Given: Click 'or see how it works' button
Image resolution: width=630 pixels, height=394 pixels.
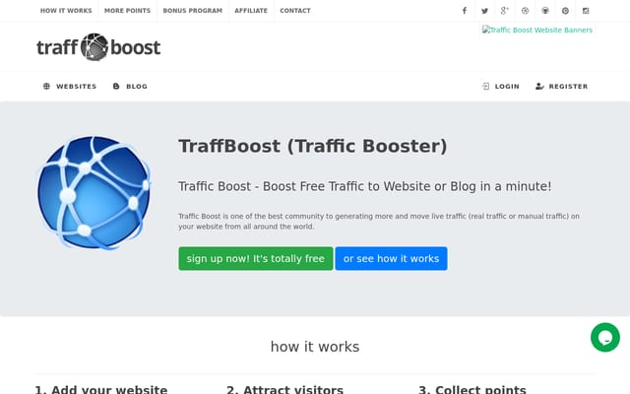Looking at the screenshot, I should coord(391,258).
